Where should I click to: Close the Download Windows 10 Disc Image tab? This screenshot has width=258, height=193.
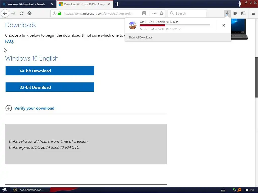click(109, 4)
